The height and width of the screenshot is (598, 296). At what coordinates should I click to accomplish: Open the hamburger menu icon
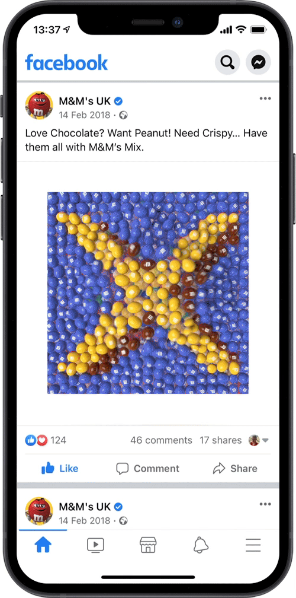[x=253, y=545]
